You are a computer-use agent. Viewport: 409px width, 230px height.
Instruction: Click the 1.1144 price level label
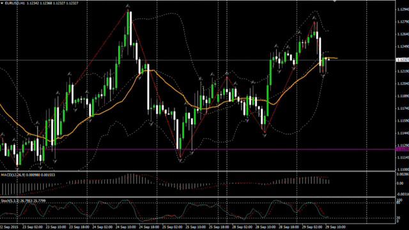[403, 133]
